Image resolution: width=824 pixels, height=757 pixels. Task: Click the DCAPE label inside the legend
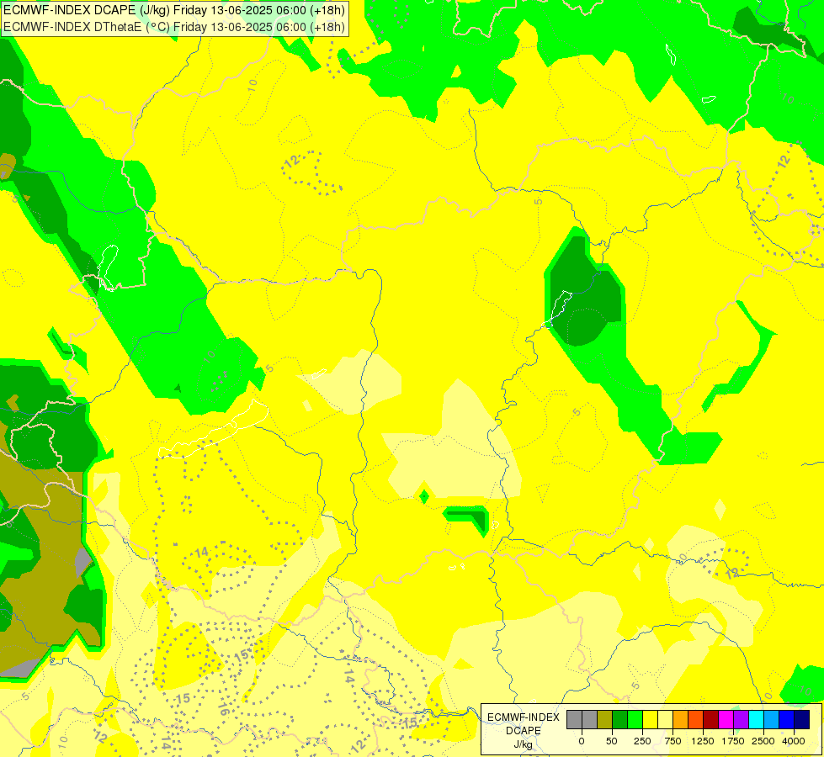pos(524,731)
